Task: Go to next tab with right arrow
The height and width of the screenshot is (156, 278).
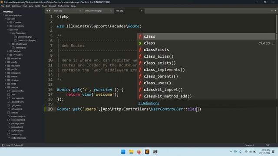Action: (50, 11)
